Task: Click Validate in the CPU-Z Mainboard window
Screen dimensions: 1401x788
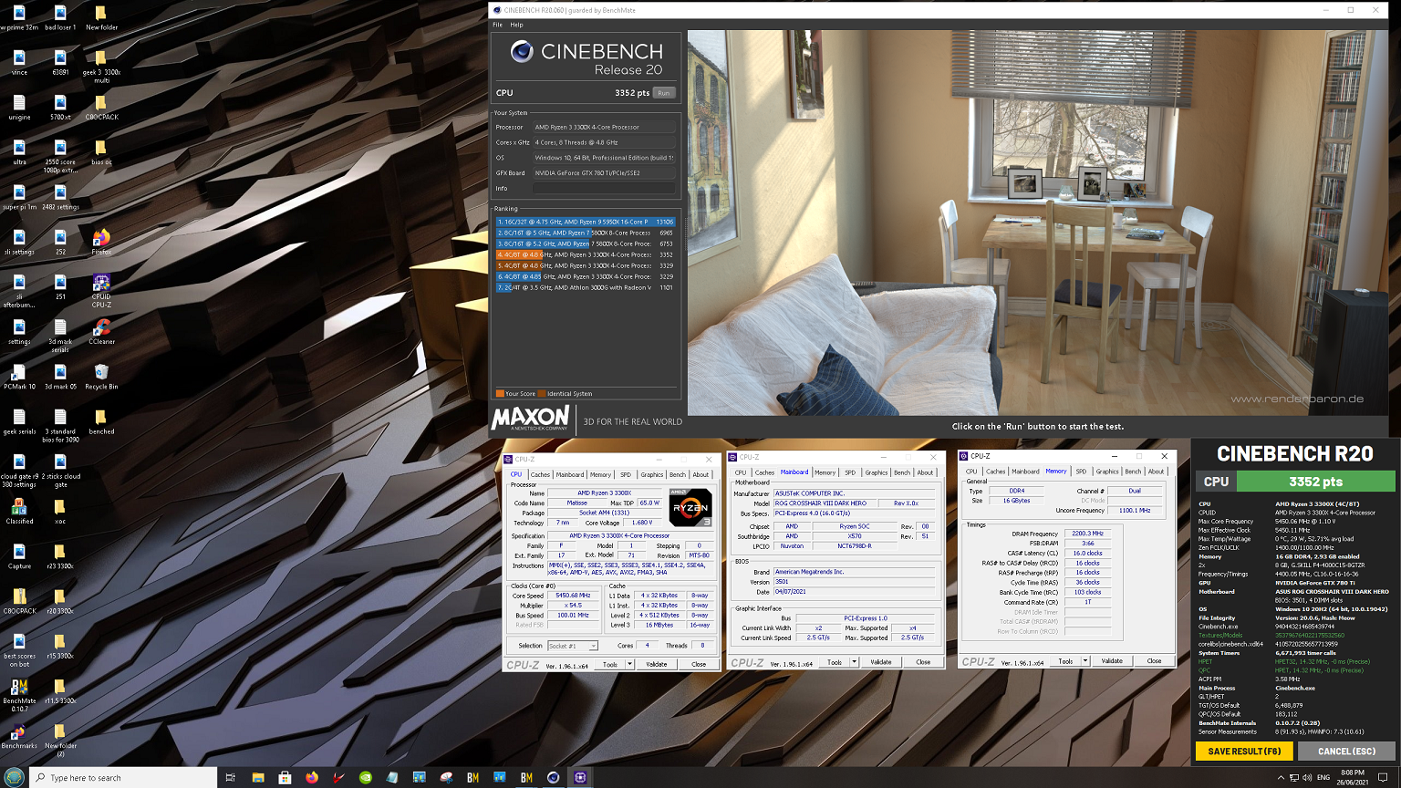Action: [x=881, y=662]
